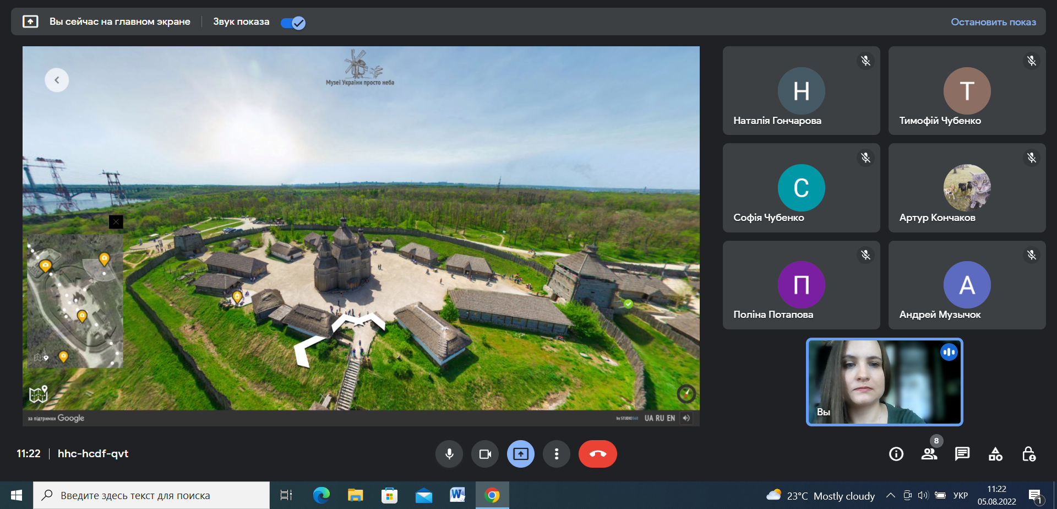Open host controls lock icon

pyautogui.click(x=1028, y=454)
